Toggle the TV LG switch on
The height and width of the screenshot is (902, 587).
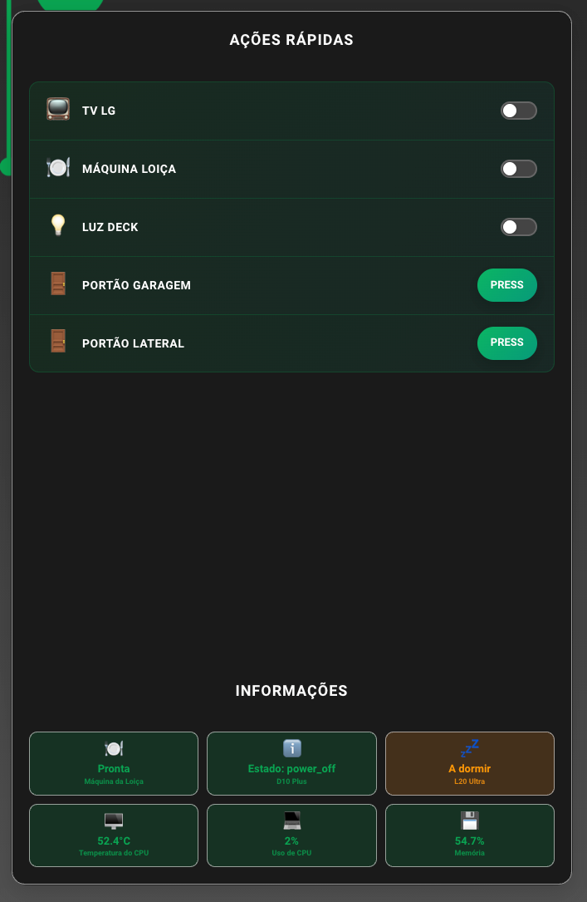[x=519, y=111]
